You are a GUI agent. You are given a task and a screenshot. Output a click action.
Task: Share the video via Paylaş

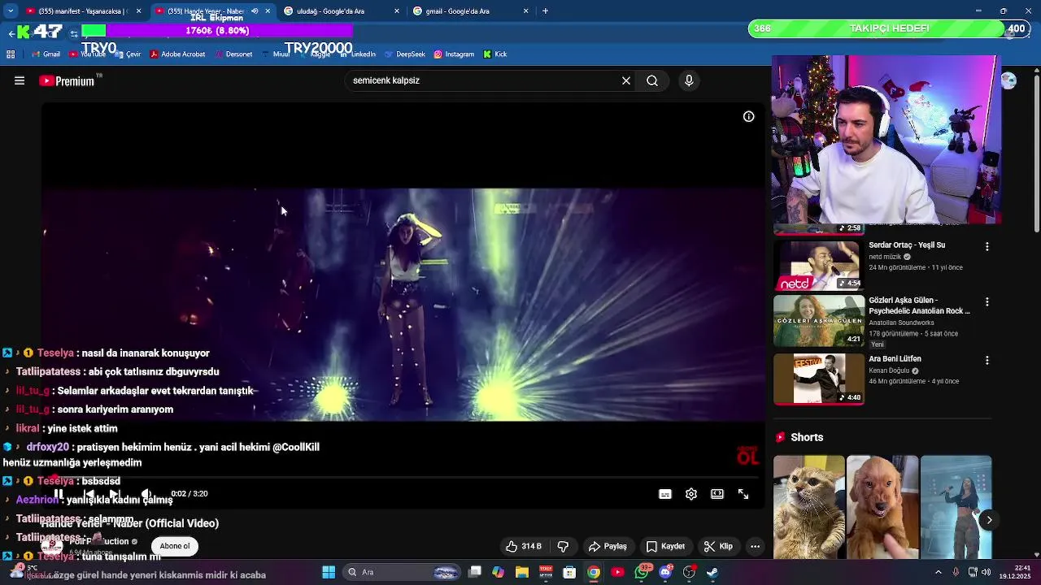pyautogui.click(x=608, y=546)
